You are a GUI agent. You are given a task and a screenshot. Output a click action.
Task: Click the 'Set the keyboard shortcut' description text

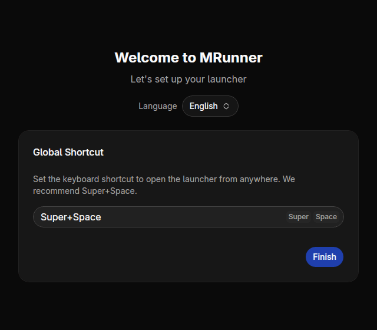164,185
